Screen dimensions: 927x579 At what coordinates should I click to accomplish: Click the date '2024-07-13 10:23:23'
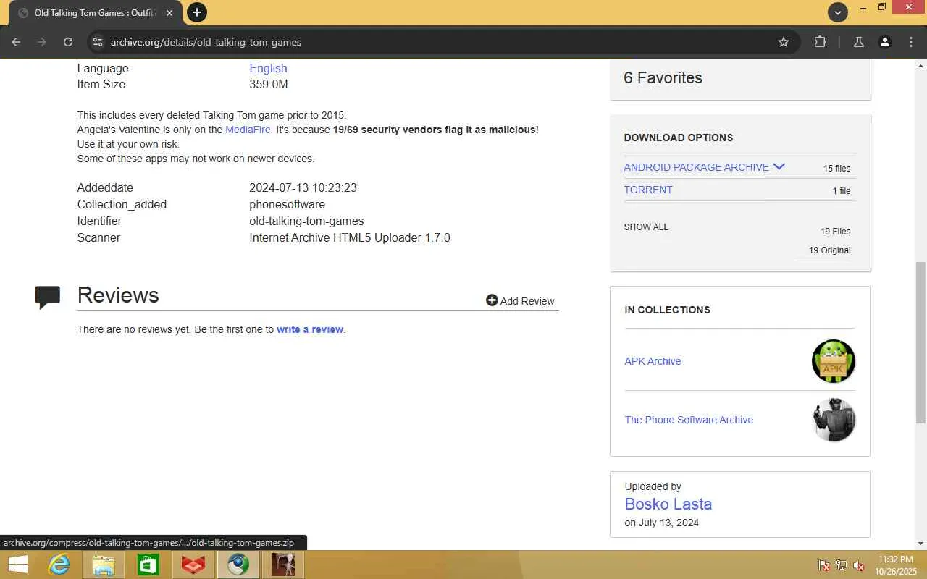tap(303, 188)
